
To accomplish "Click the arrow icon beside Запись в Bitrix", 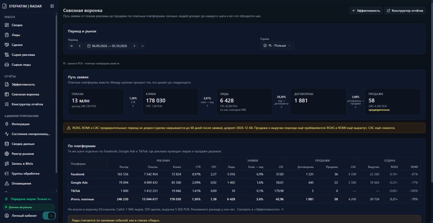I will (7, 164).
